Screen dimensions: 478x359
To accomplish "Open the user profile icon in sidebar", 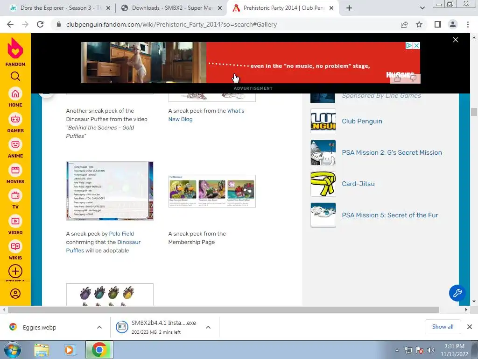I will [x=15, y=294].
